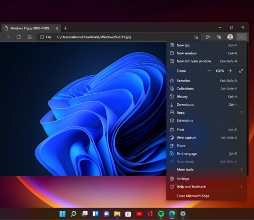This screenshot has width=254, height=220.
Task: Choose New tab from the menu
Action: point(206,45)
